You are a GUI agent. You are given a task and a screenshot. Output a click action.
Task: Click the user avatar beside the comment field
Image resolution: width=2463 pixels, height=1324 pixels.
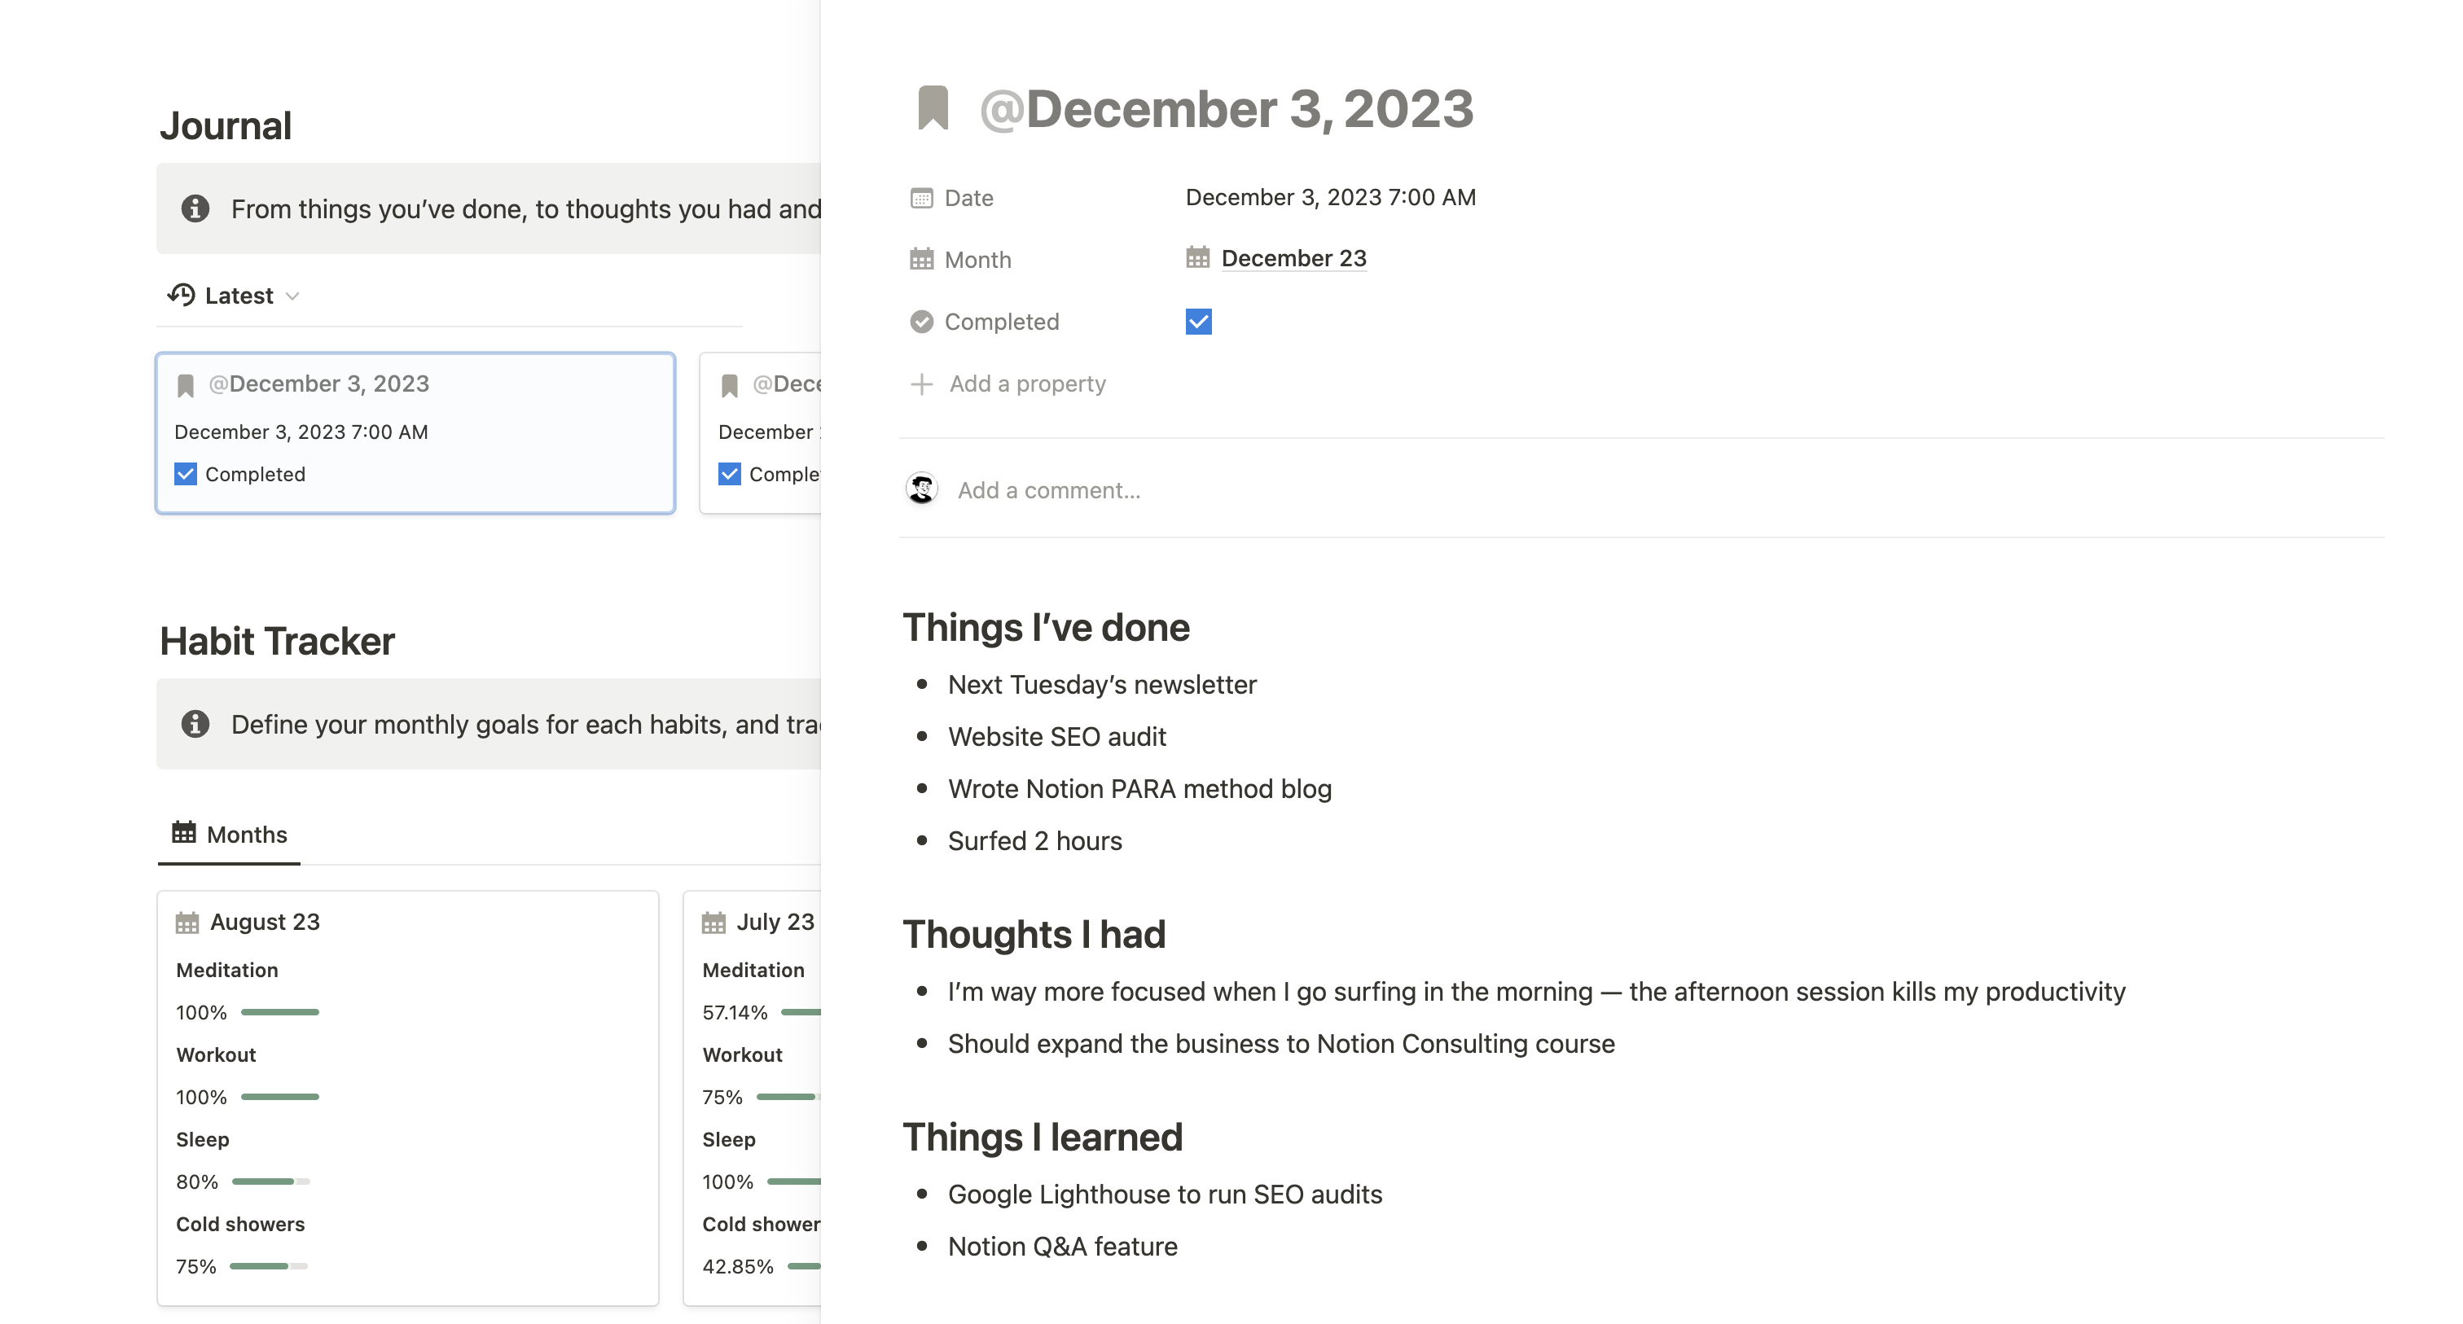922,489
